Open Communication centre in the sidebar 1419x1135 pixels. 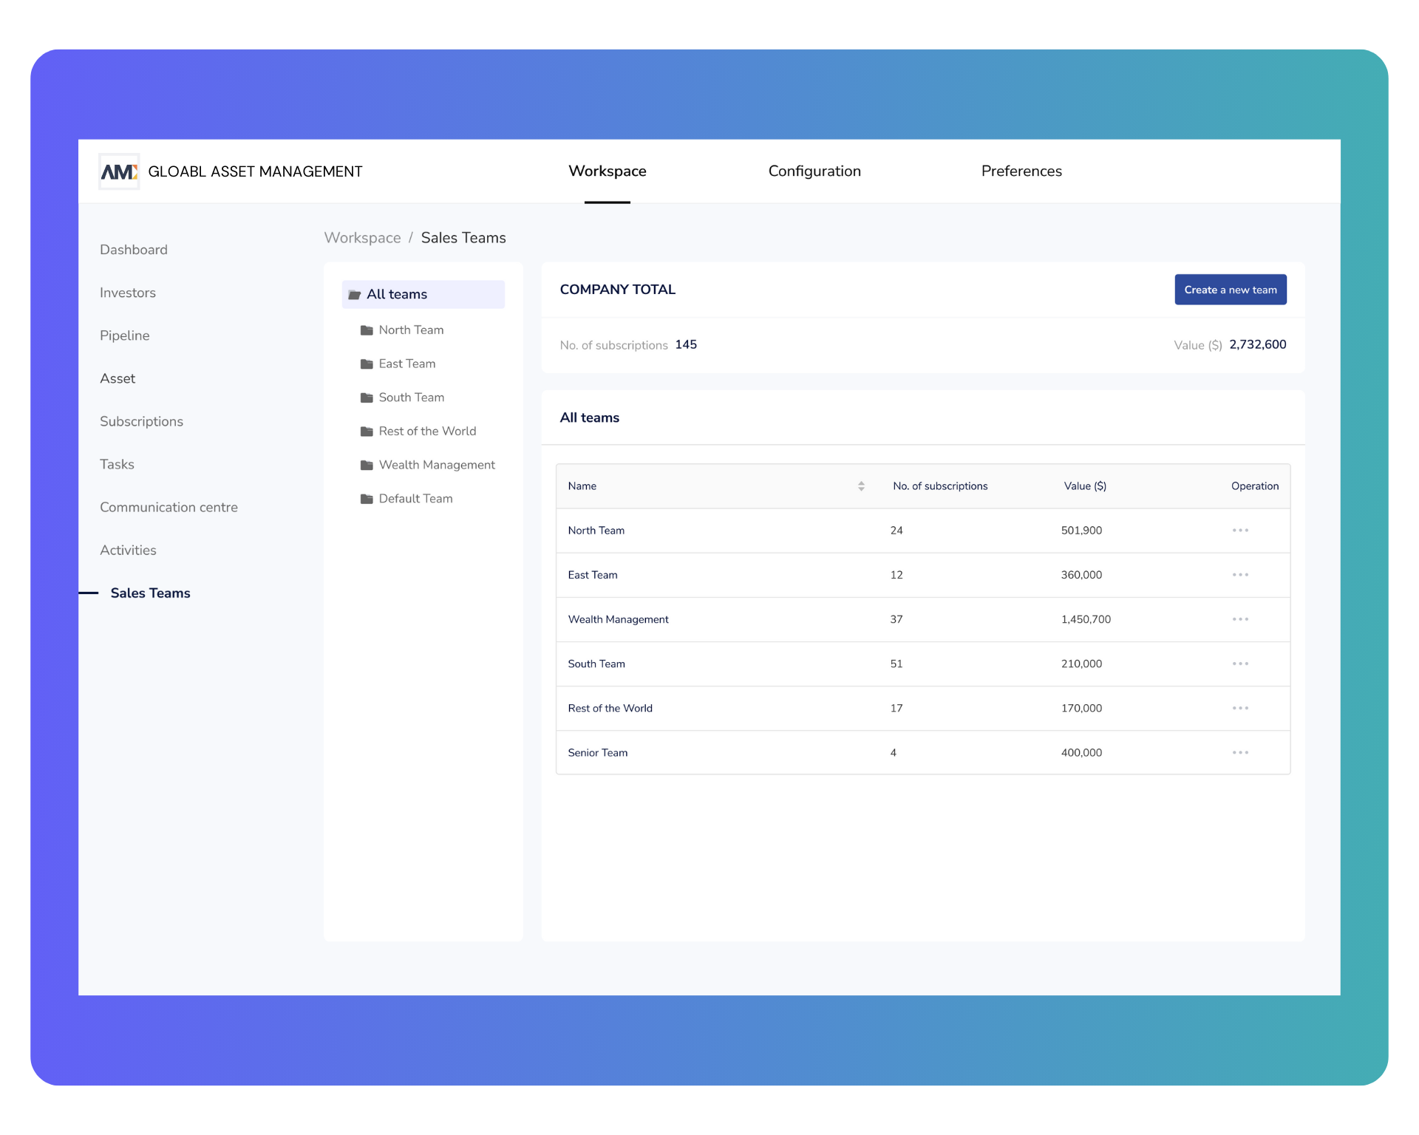point(169,507)
